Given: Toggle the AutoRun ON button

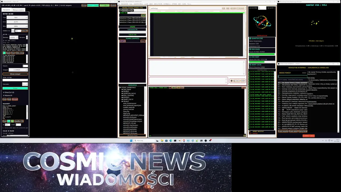Looking at the screenshot, I should point(19,121).
